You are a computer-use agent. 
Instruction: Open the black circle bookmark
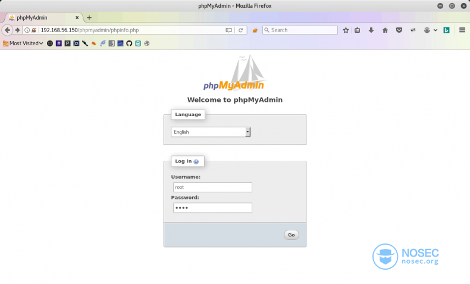50,43
